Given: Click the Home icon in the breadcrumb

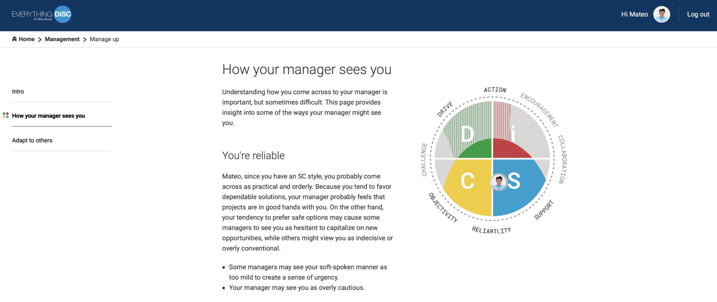Looking at the screenshot, I should coord(15,39).
